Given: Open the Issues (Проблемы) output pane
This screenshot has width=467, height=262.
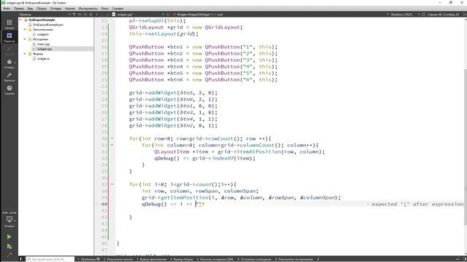Looking at the screenshot, I should 88,259.
